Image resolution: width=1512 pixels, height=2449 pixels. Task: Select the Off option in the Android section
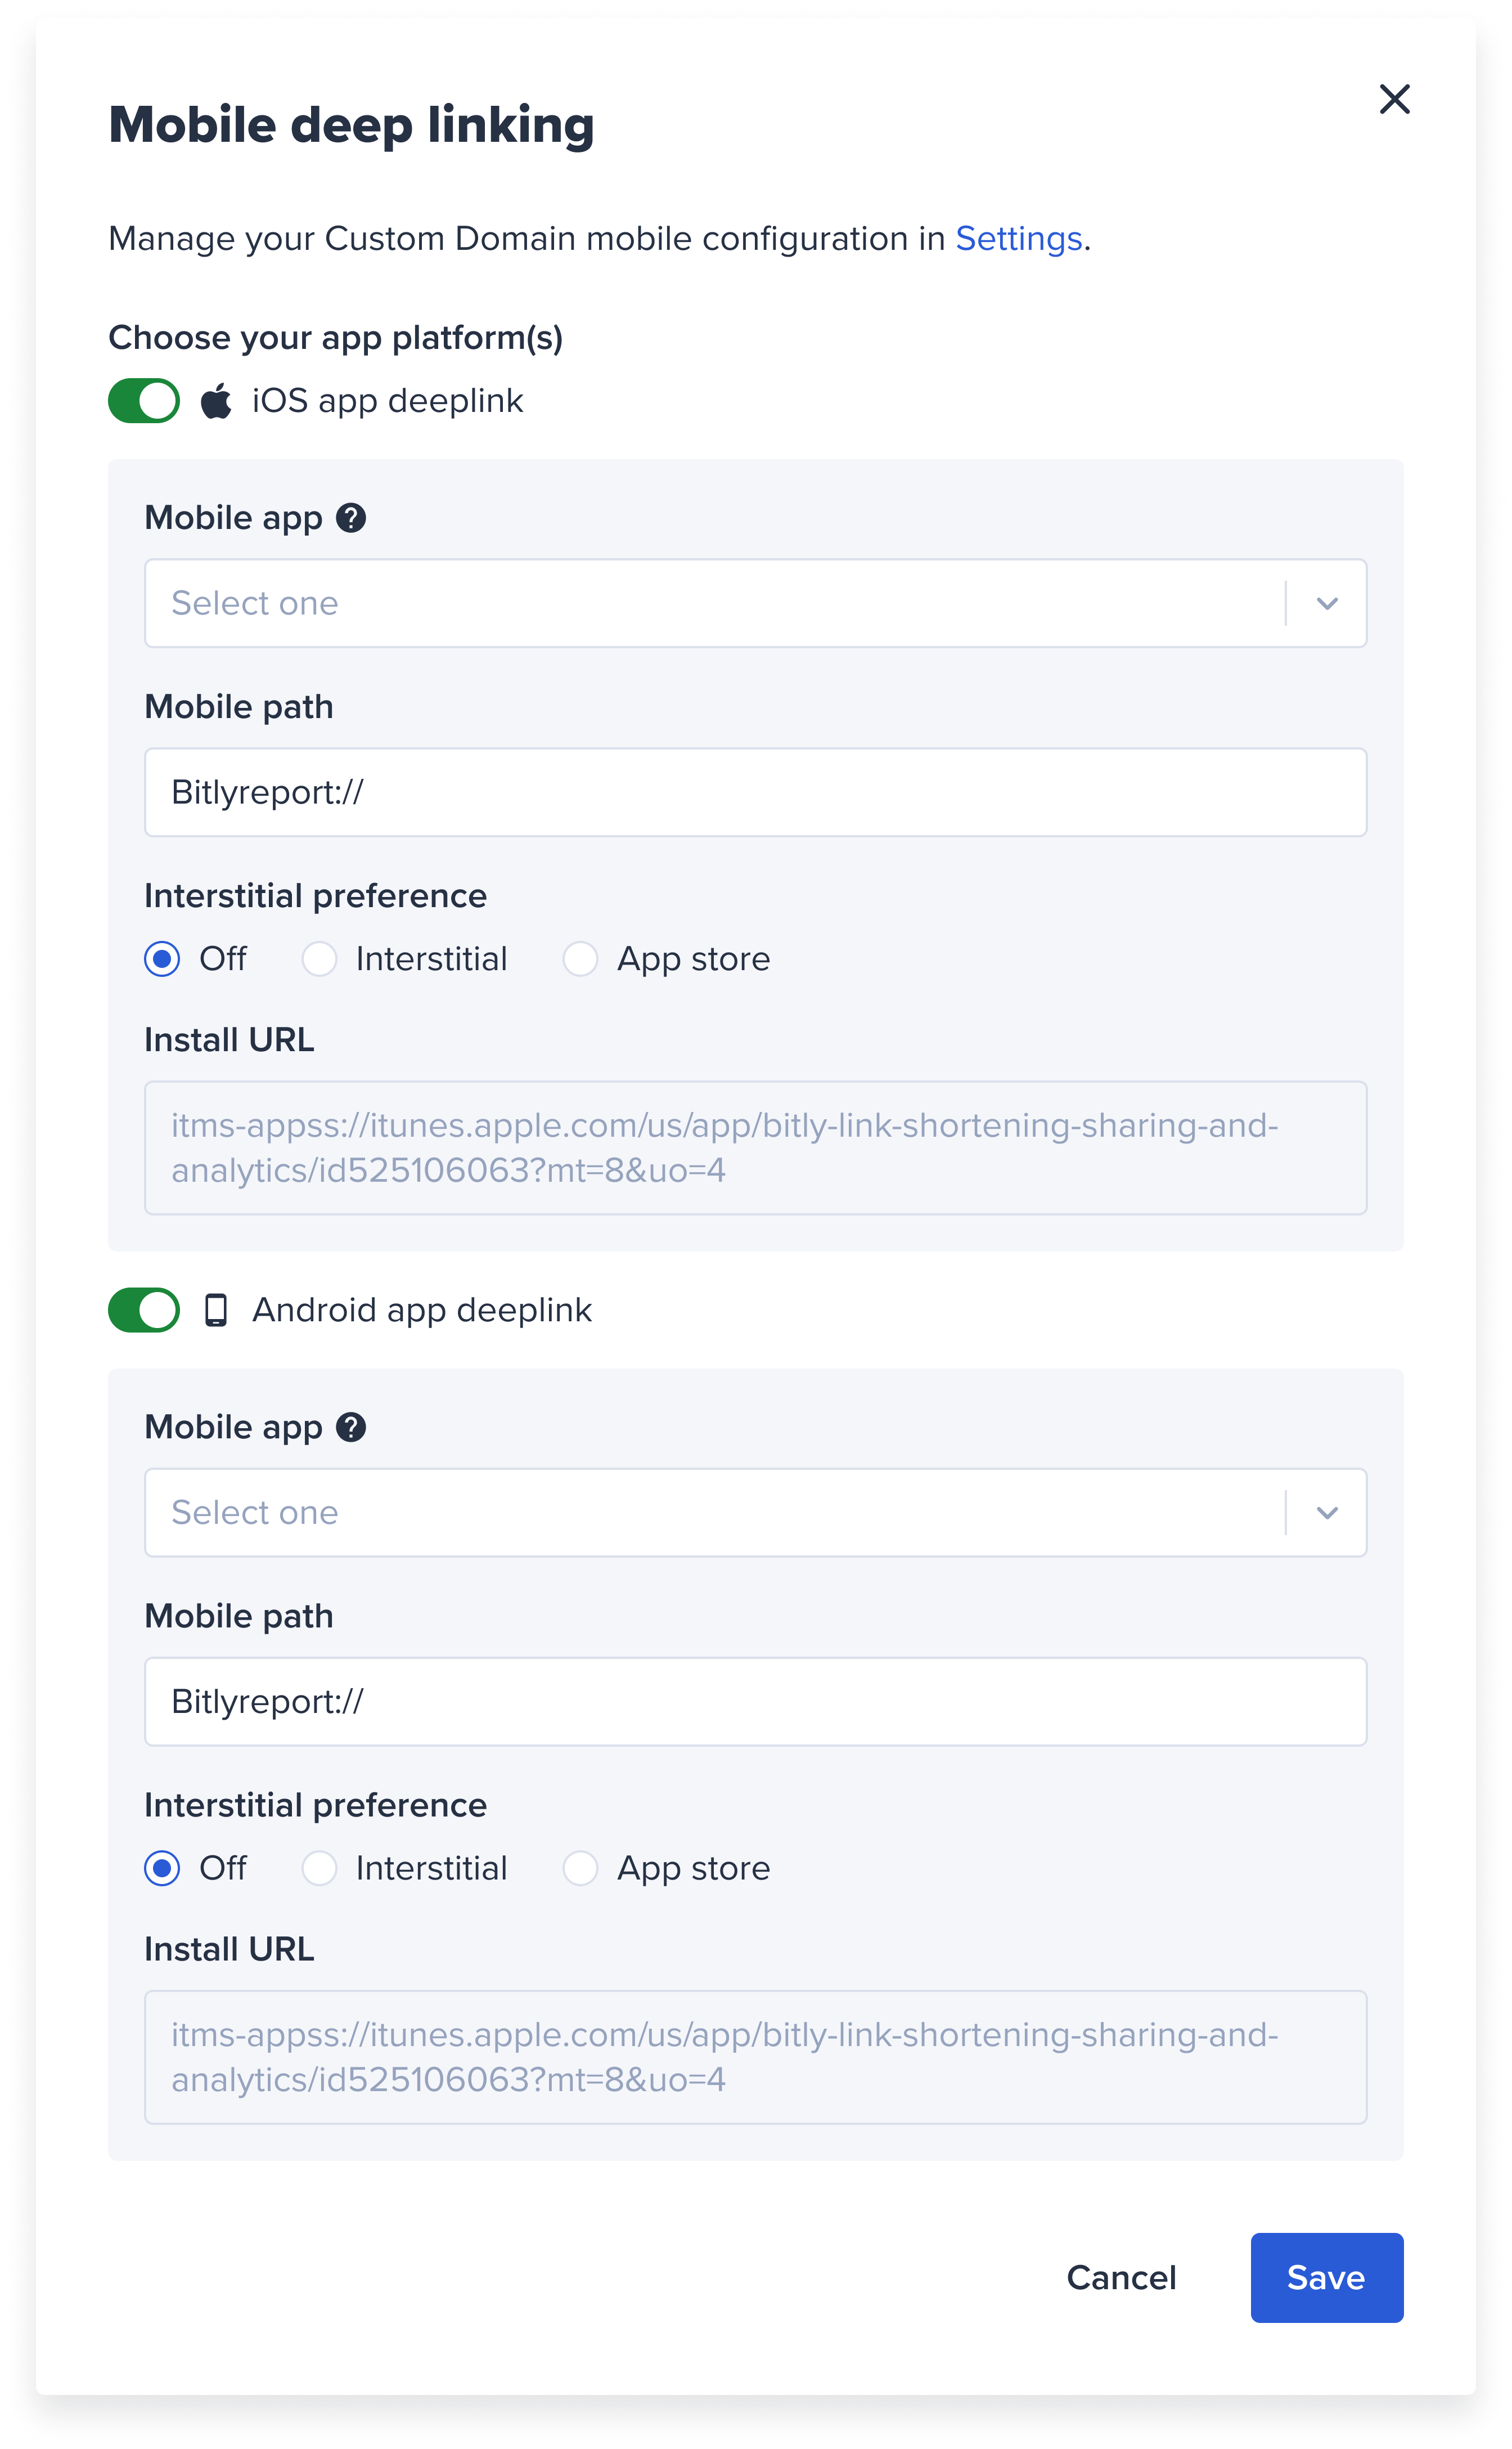point(163,1868)
